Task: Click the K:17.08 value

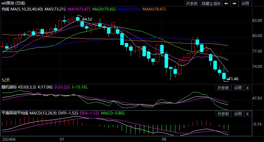Action: (45, 87)
